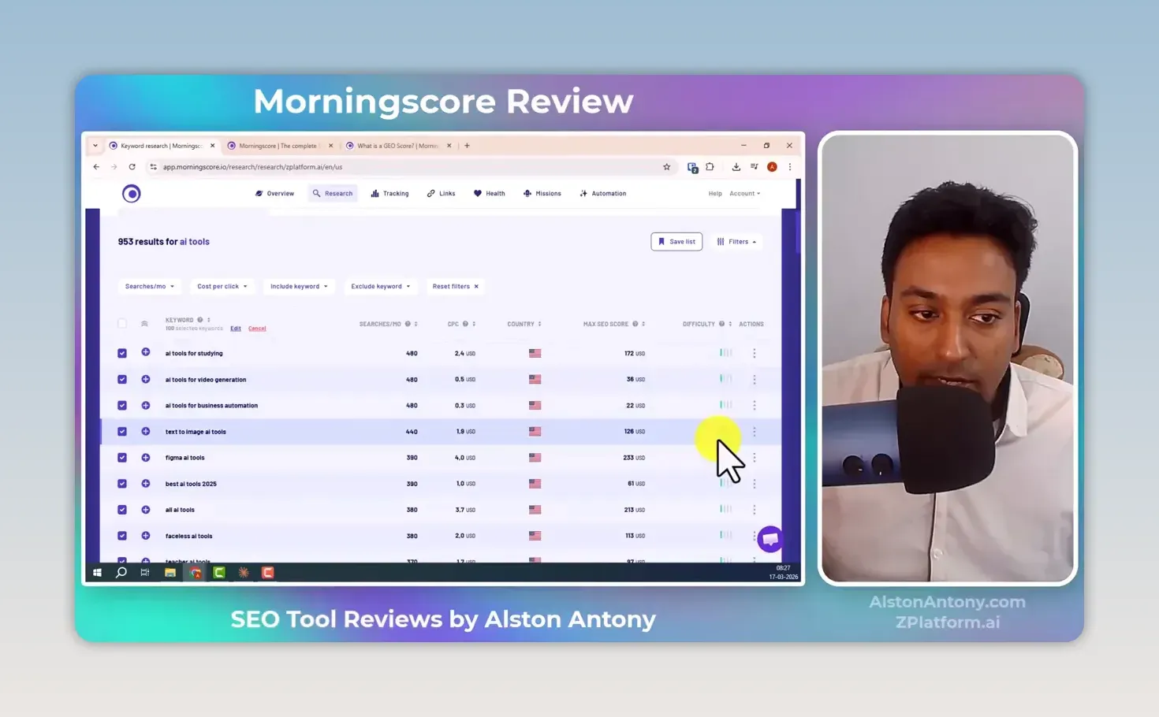Open the Automation section
Viewport: 1159px width, 717px height.
603,193
